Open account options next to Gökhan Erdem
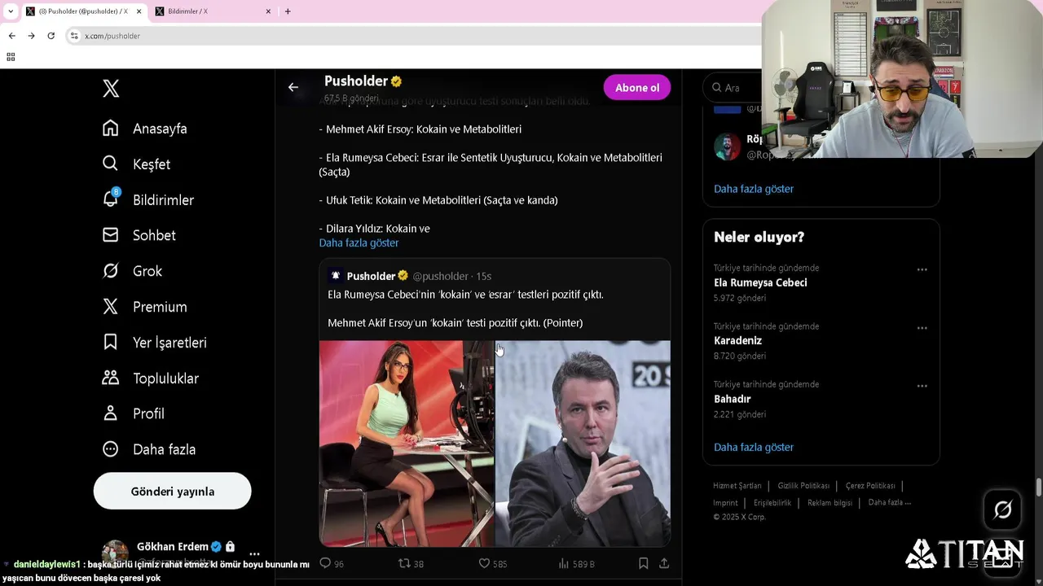The image size is (1043, 586). click(254, 554)
